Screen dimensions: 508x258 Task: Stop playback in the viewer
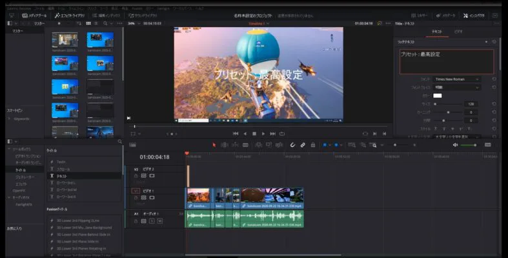pos(254,134)
